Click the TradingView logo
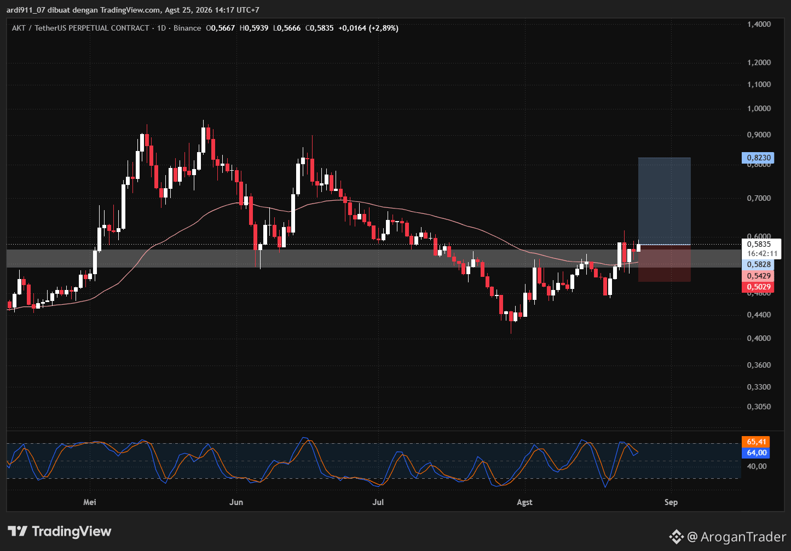Screen dimensions: 791x551 (x=60, y=531)
